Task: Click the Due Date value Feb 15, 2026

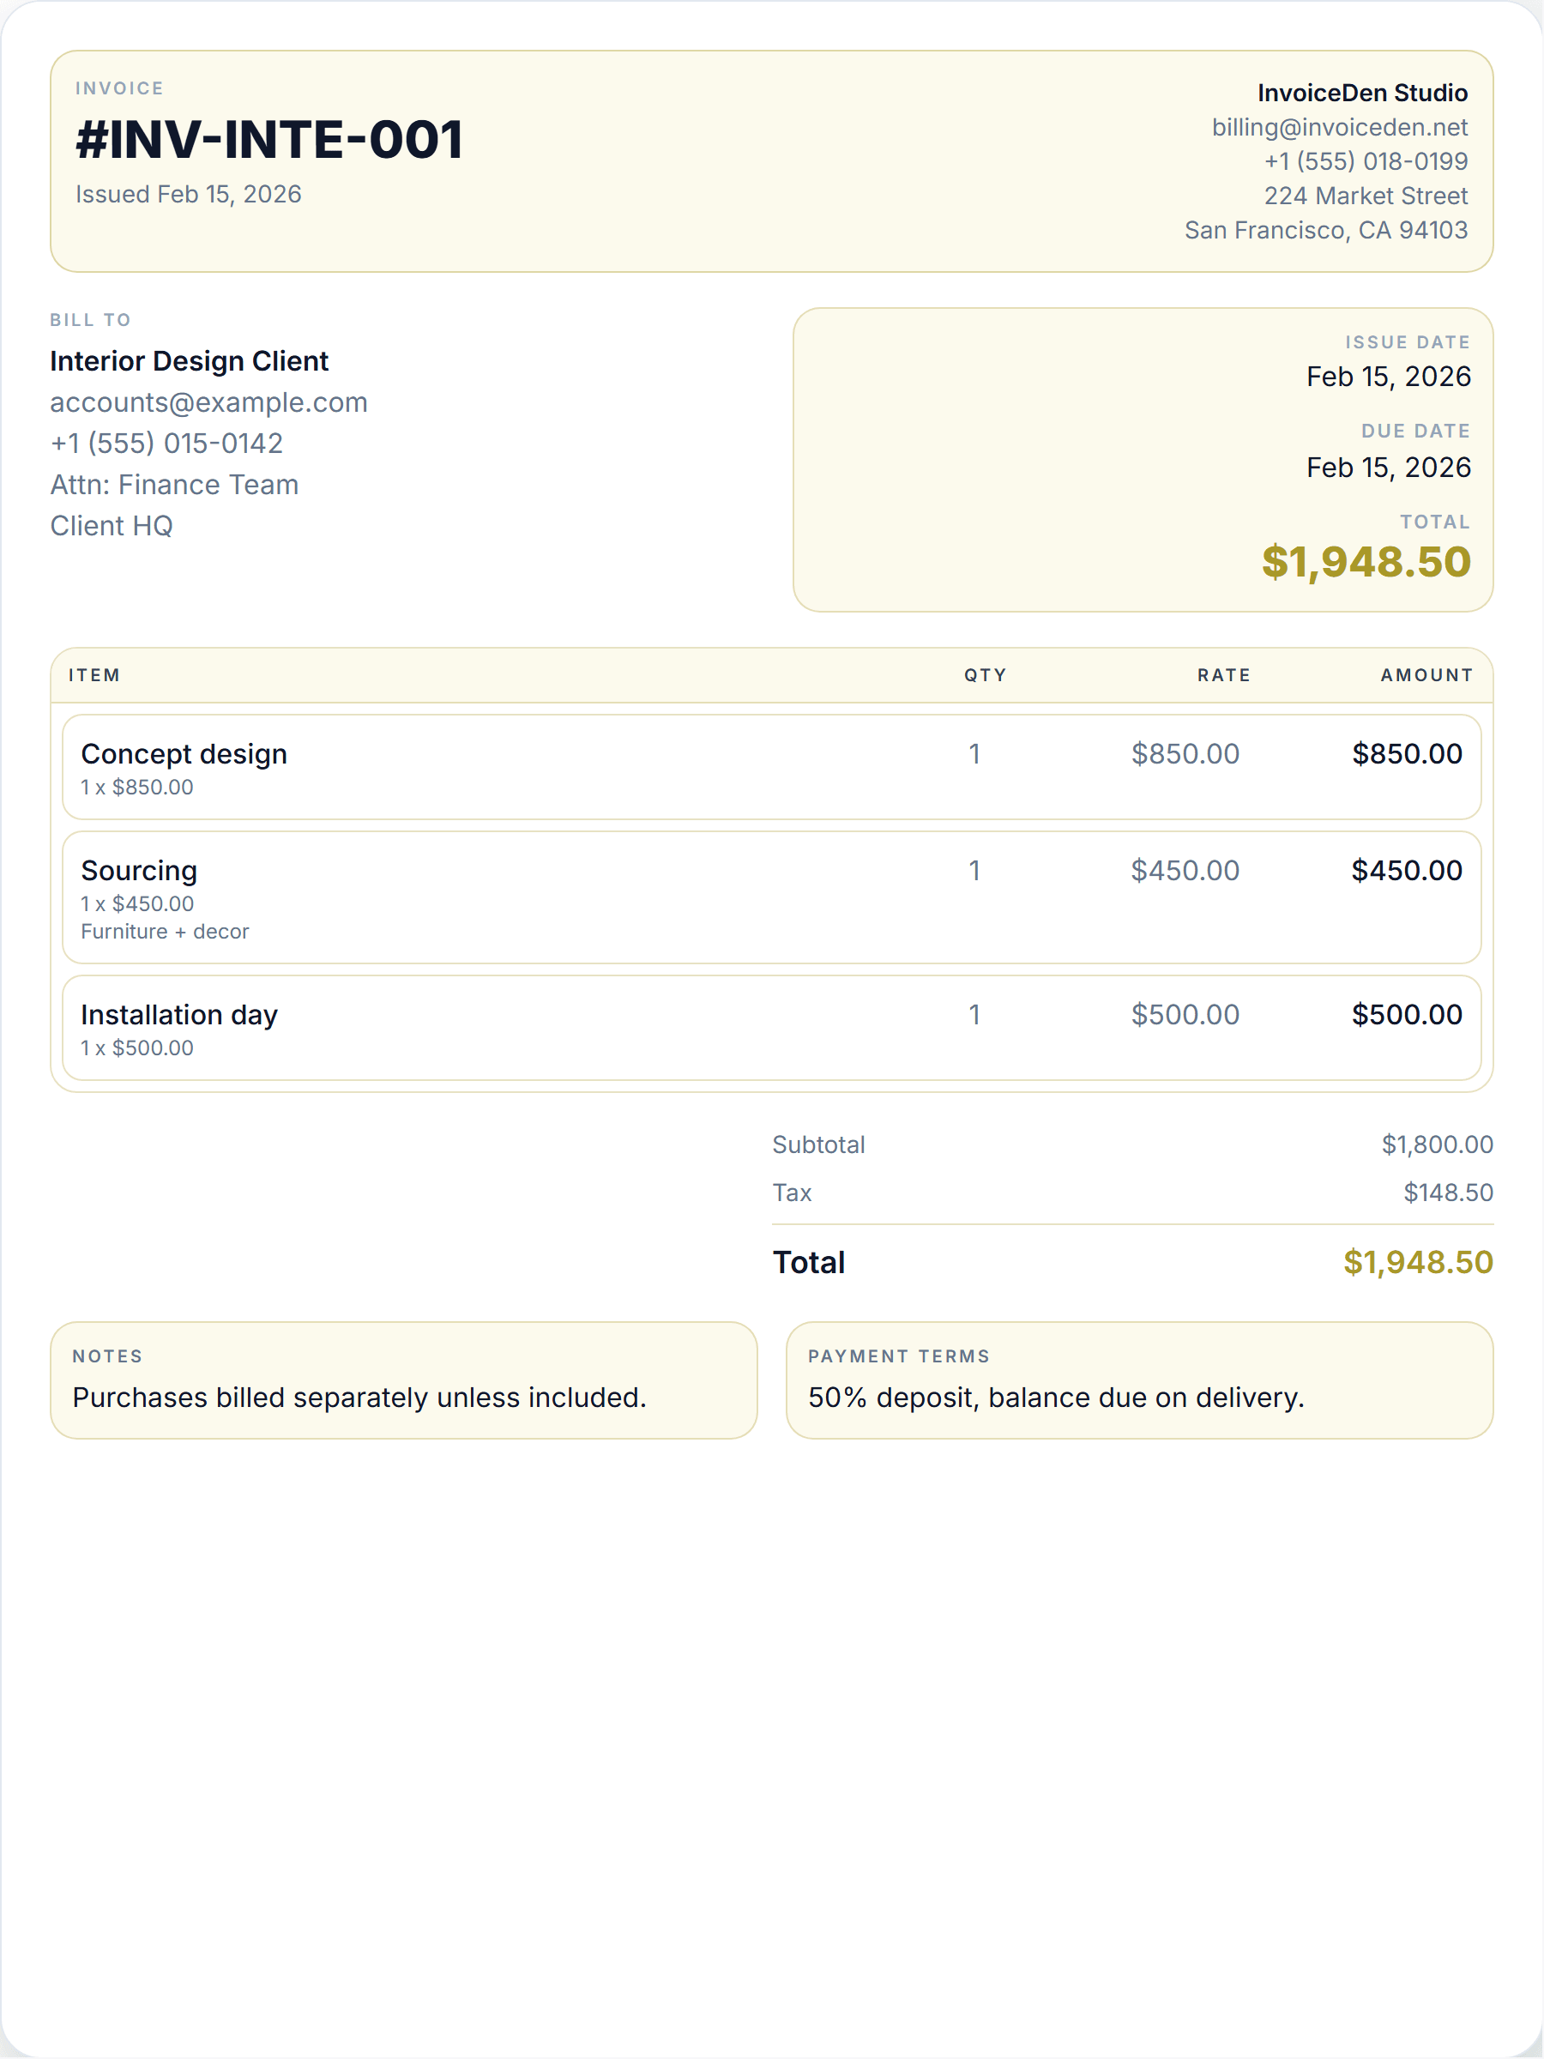Action: click(x=1388, y=468)
